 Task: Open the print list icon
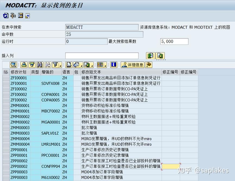coord(69,65)
